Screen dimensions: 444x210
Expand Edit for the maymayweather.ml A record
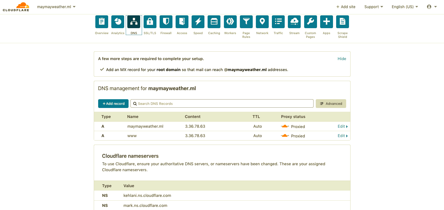343,126
